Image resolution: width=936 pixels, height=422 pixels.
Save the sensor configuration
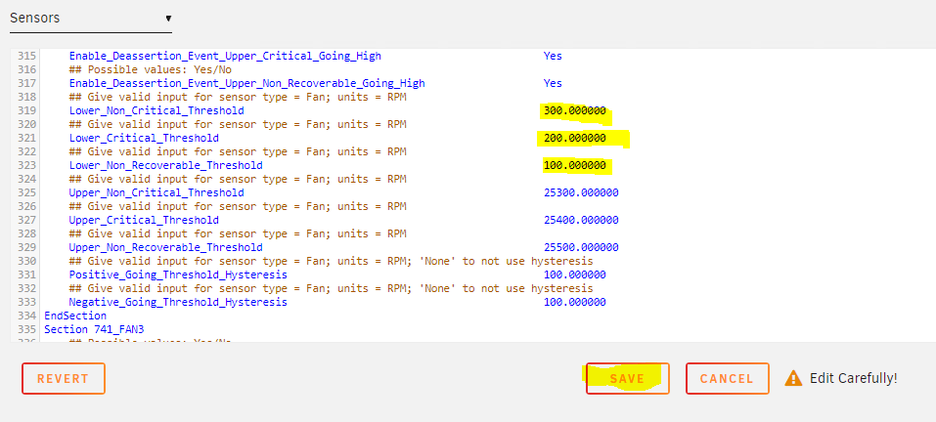tap(627, 378)
